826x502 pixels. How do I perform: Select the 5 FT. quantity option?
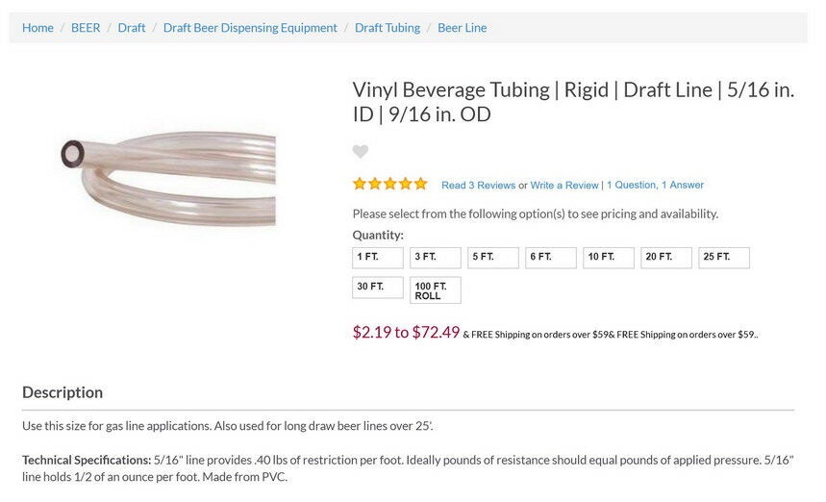tap(493, 258)
